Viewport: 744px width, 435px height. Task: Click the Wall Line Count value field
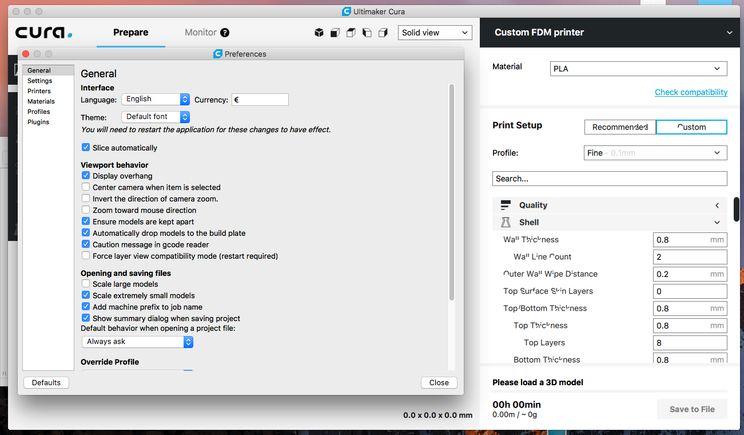click(x=690, y=257)
